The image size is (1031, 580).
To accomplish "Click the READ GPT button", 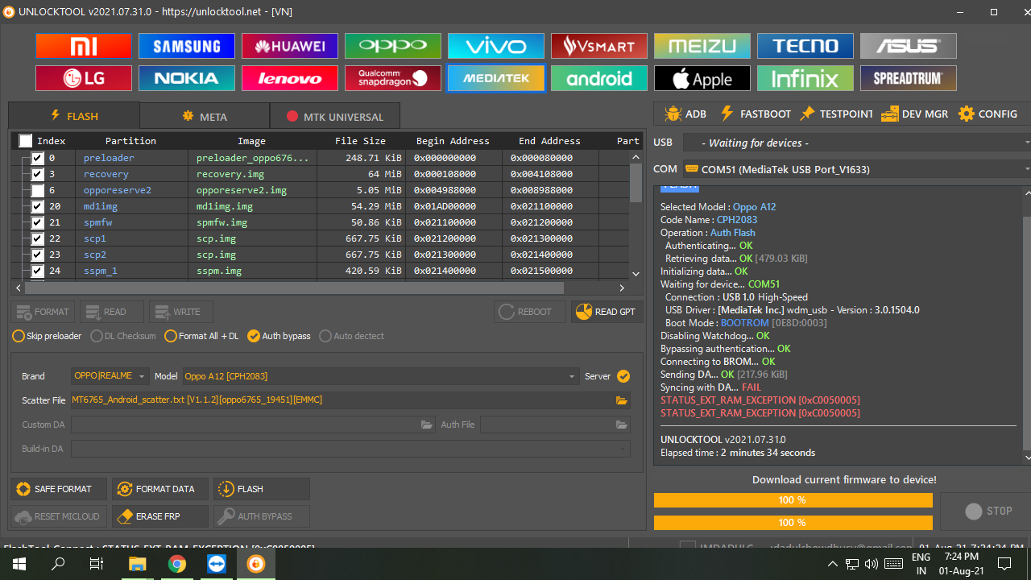I will click(x=607, y=312).
